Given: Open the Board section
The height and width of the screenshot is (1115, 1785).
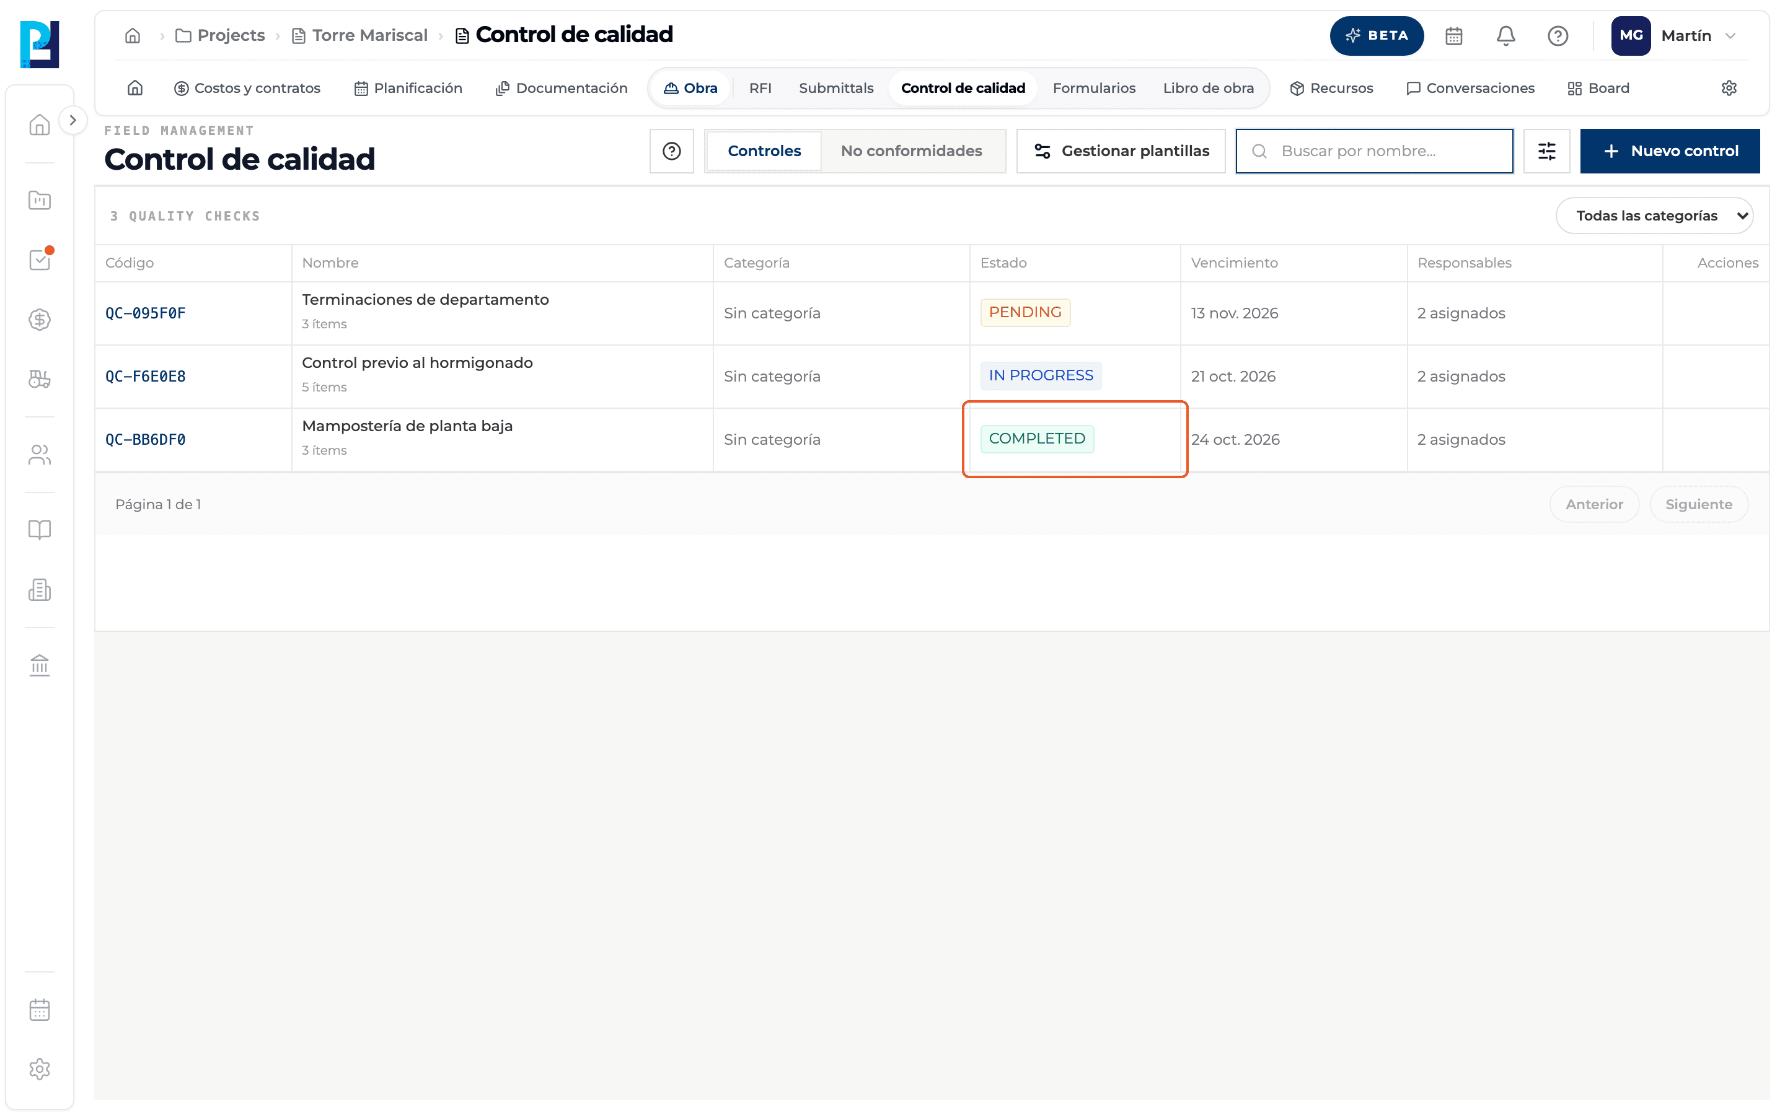Looking at the screenshot, I should (1598, 88).
